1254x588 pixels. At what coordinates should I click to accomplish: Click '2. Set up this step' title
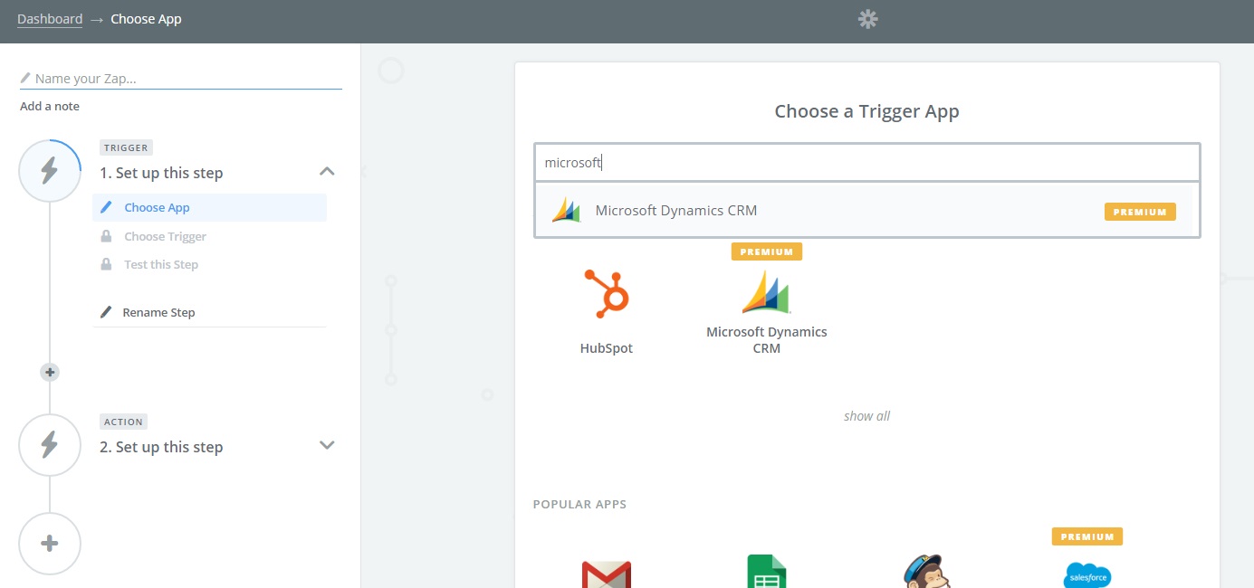(161, 447)
